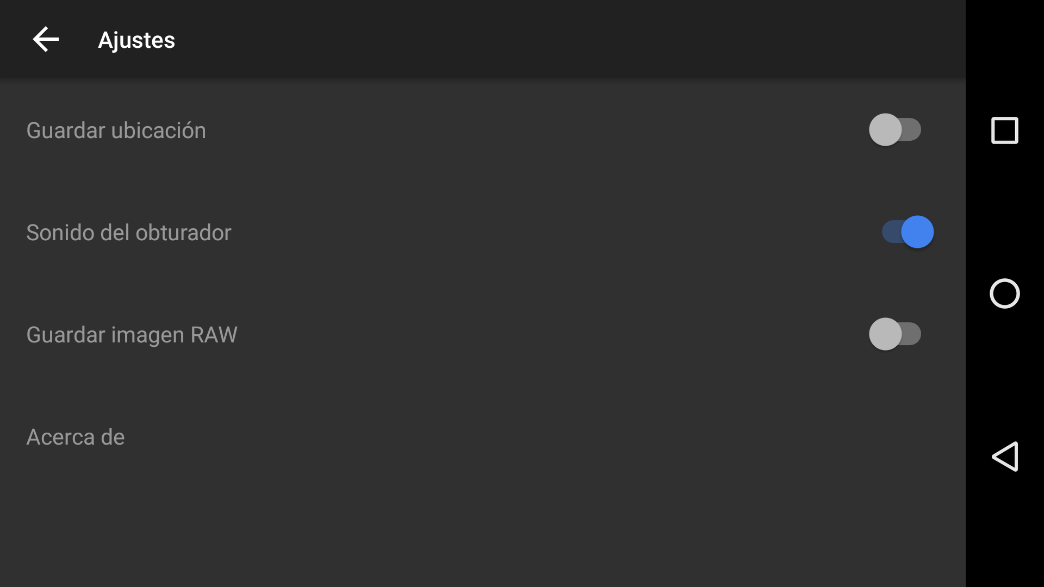The width and height of the screenshot is (1044, 587).
Task: Open the Acerca de entry
Action: pos(76,437)
